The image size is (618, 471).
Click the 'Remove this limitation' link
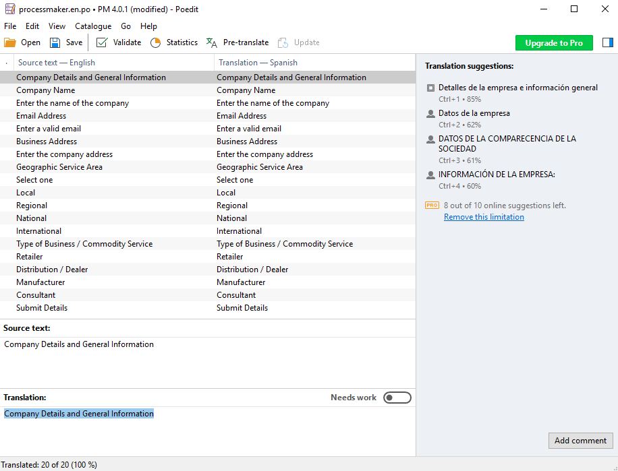coord(484,217)
